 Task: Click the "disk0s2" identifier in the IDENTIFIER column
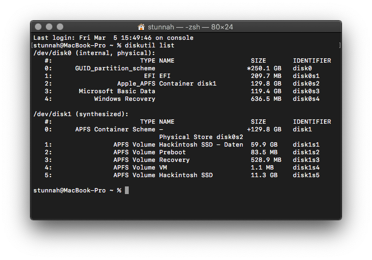coord(306,83)
